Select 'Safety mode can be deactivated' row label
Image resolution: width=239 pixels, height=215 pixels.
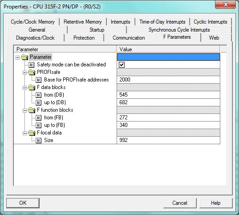71,65
